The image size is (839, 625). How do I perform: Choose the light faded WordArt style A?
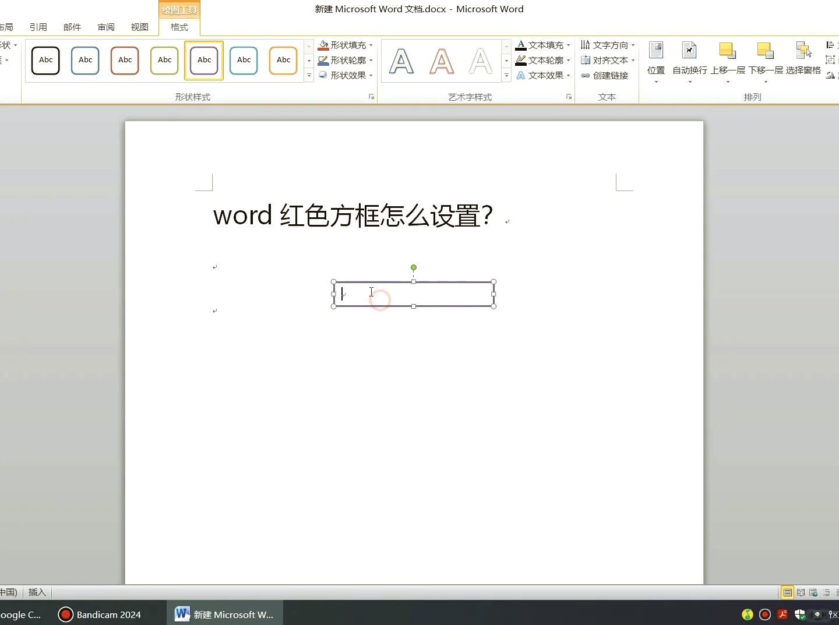point(481,61)
